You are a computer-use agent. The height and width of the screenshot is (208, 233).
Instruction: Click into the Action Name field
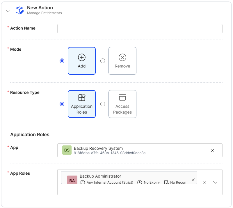click(140, 29)
